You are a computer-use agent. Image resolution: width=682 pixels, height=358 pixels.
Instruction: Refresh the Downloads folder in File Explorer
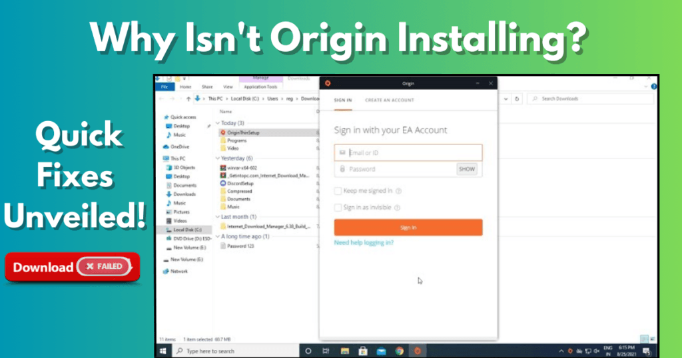517,99
